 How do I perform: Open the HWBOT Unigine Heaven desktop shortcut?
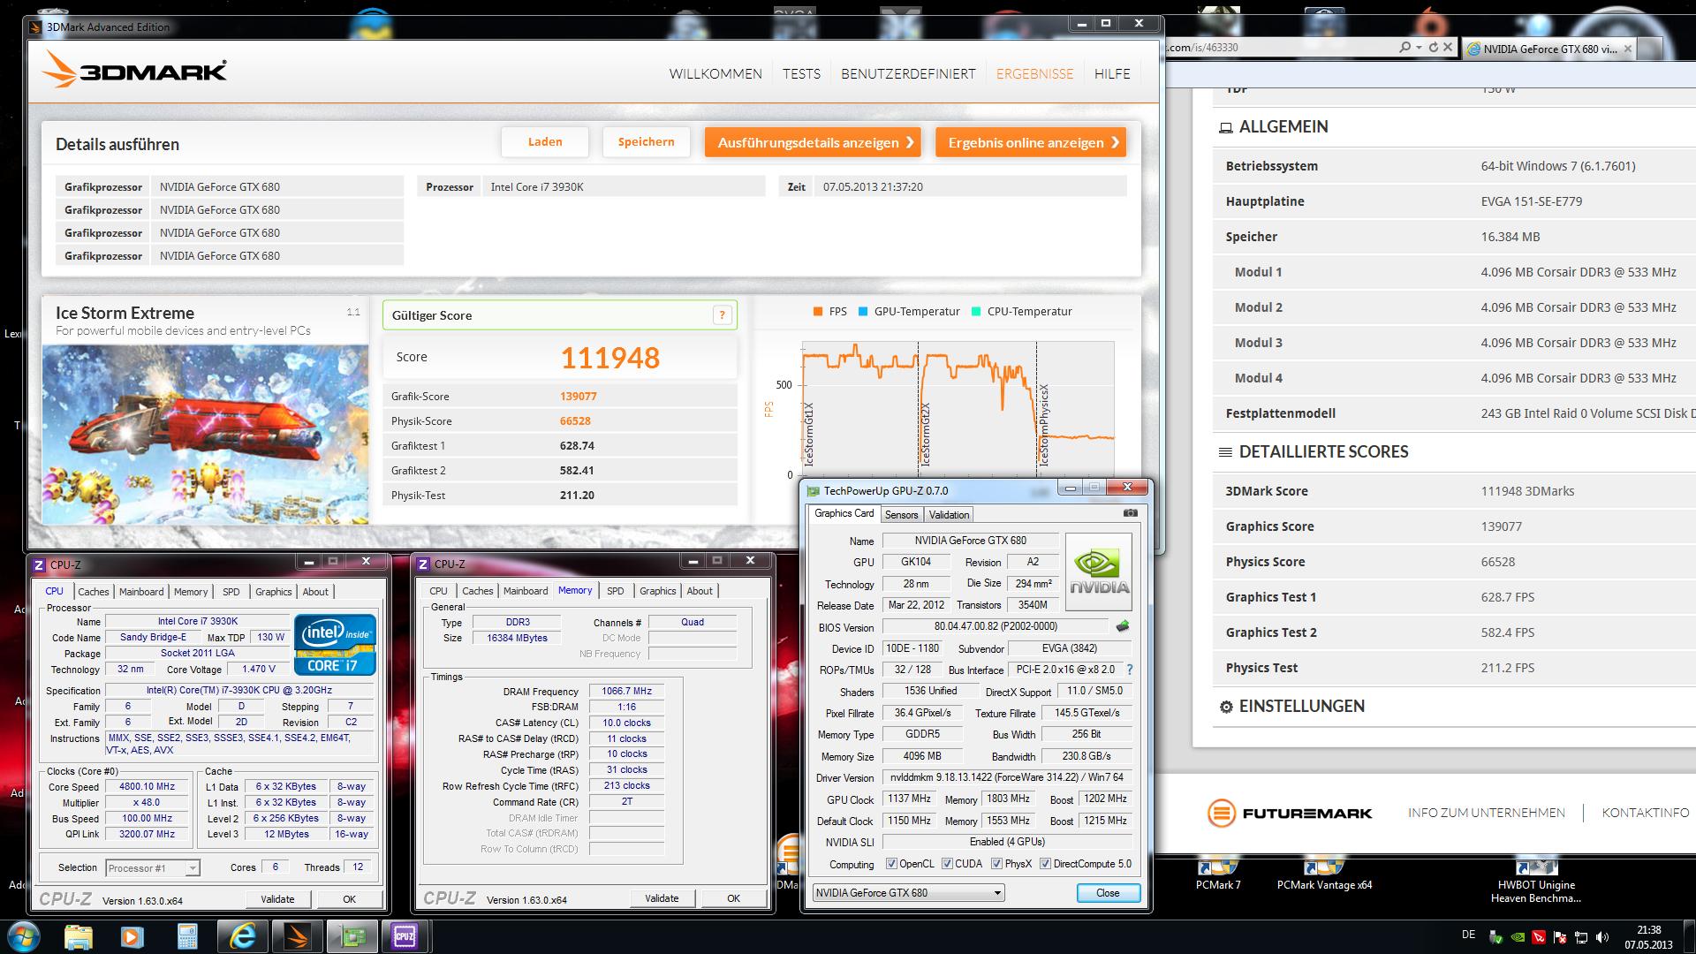1536,880
